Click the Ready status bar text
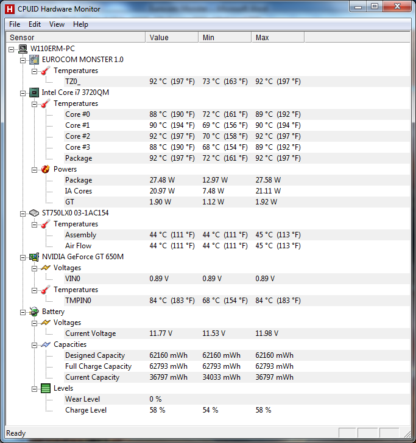The height and width of the screenshot is (443, 416). click(16, 433)
